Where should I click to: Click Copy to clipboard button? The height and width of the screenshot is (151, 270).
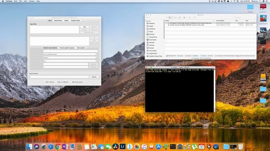(63, 82)
